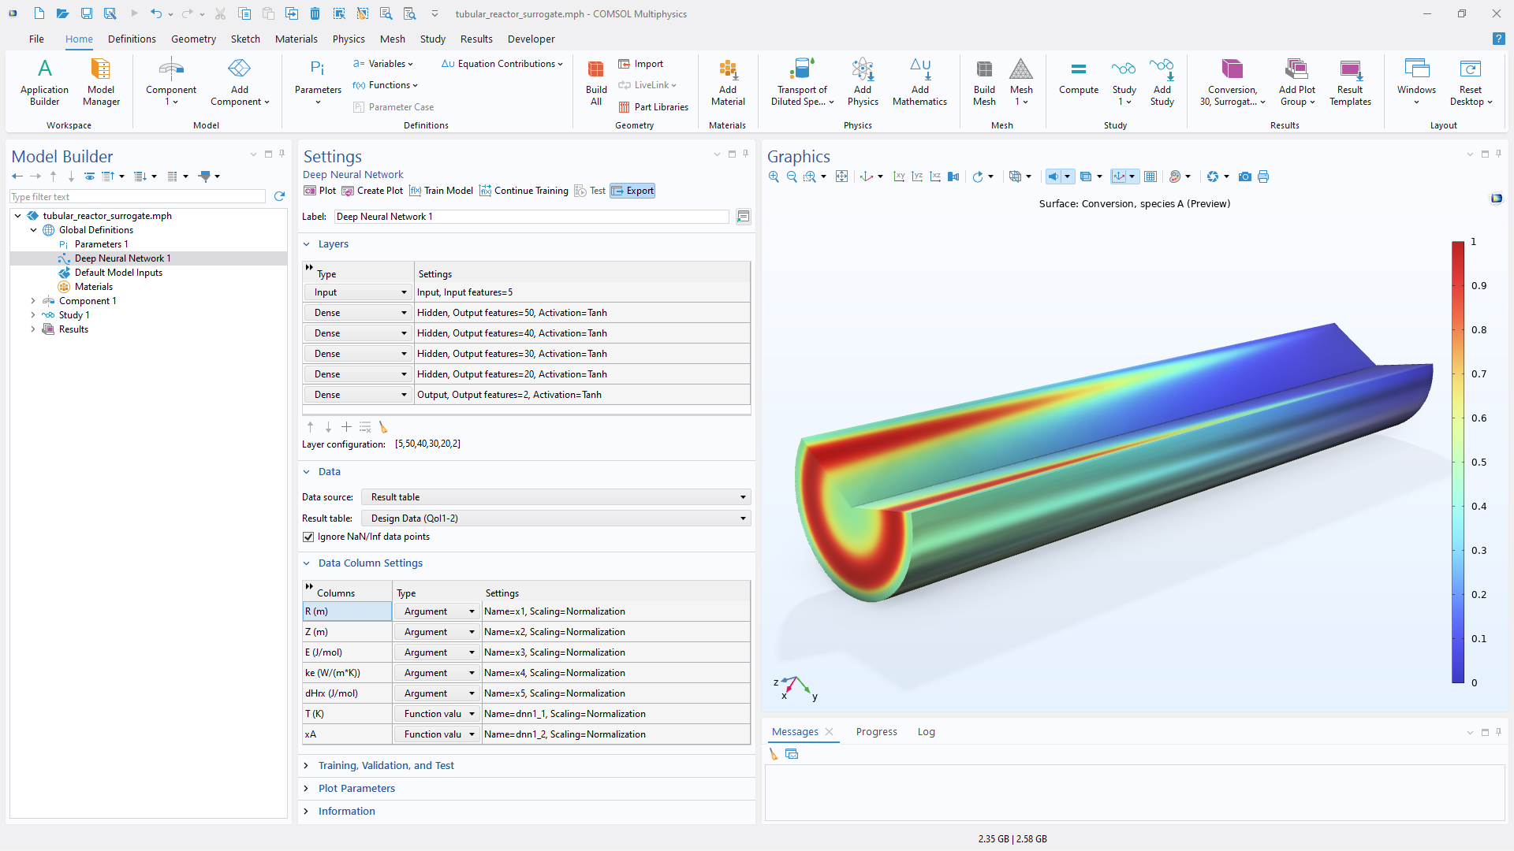Toggle the graphics grid display button

click(1150, 177)
